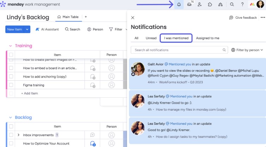Click the user profile avatar
Viewport: 266px width, 147px height.
point(260,4)
